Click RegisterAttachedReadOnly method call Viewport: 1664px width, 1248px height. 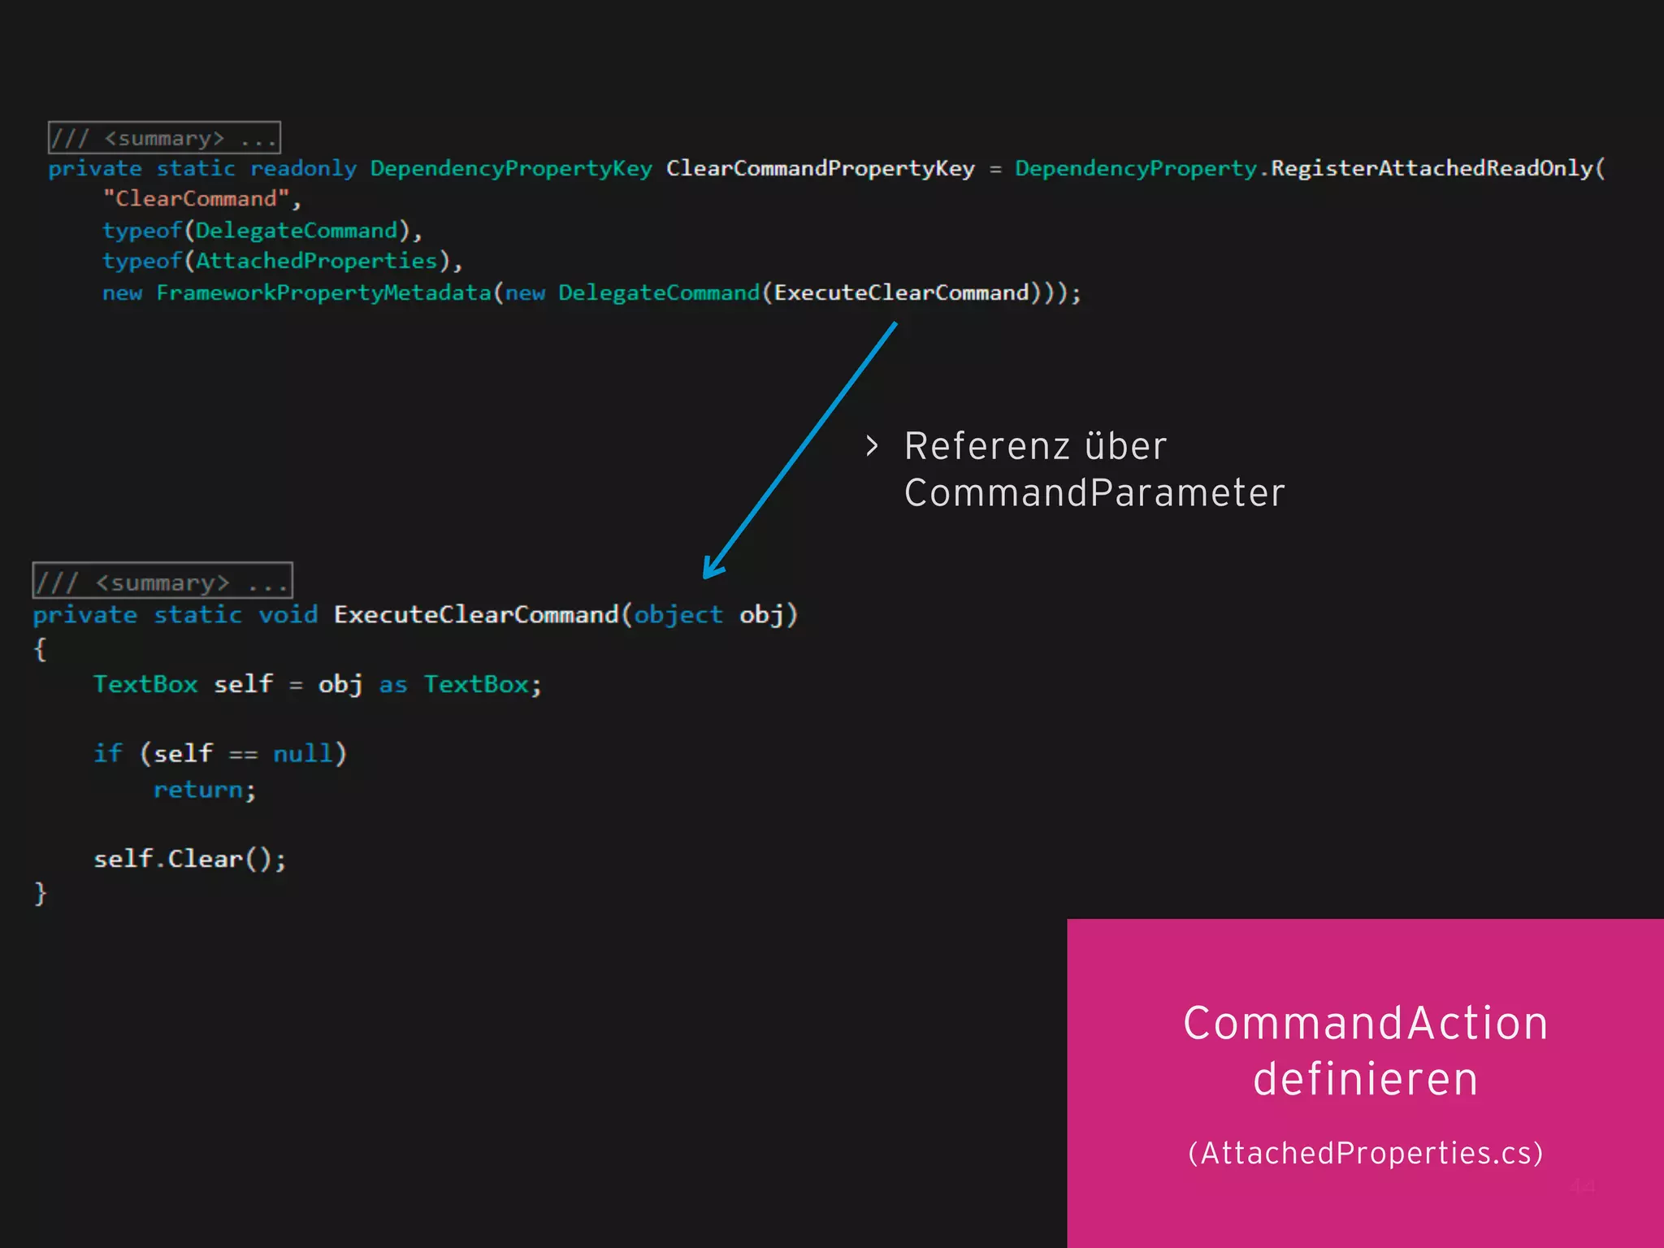click(1432, 168)
